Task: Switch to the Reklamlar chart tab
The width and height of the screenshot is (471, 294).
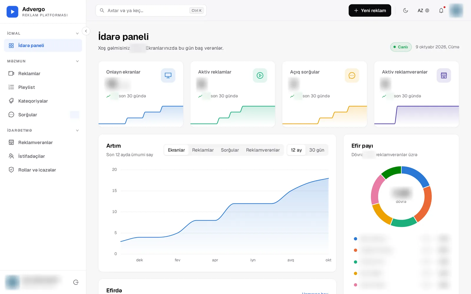Action: [x=203, y=150]
